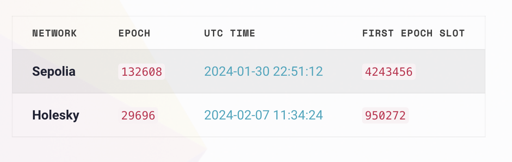Click the NETWORK column header
The image size is (512, 162).
[x=54, y=33]
